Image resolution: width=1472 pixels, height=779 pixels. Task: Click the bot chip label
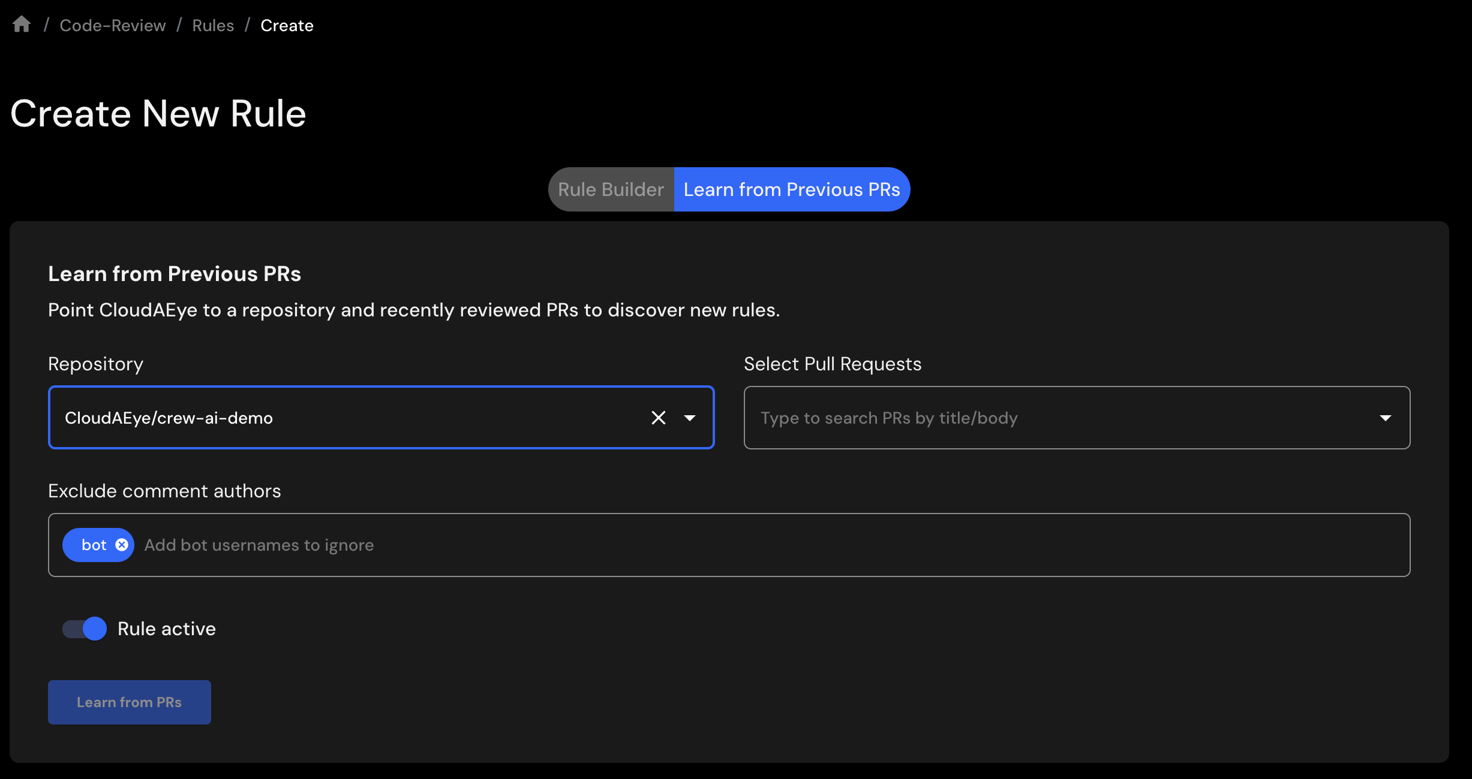tap(94, 545)
